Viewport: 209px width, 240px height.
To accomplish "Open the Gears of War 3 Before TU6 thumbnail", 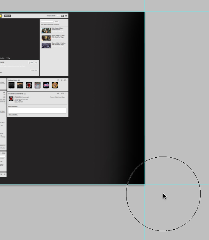I will click(x=46, y=46).
